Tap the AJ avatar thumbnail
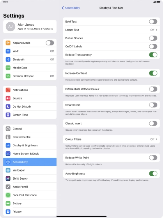The width and height of the screenshot is (163, 218). coord(11,27)
